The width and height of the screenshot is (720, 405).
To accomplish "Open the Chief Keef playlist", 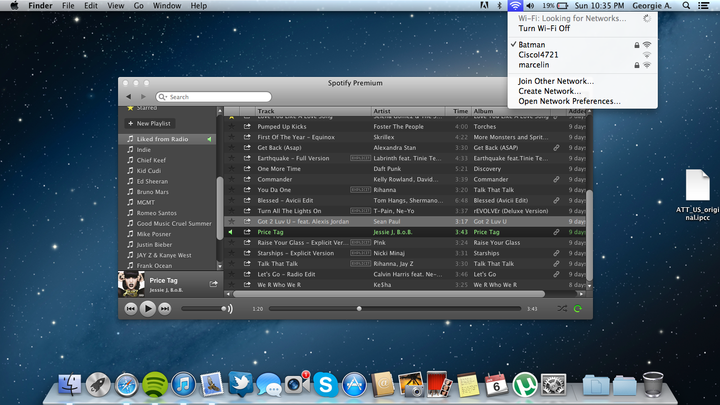I will tap(167, 160).
